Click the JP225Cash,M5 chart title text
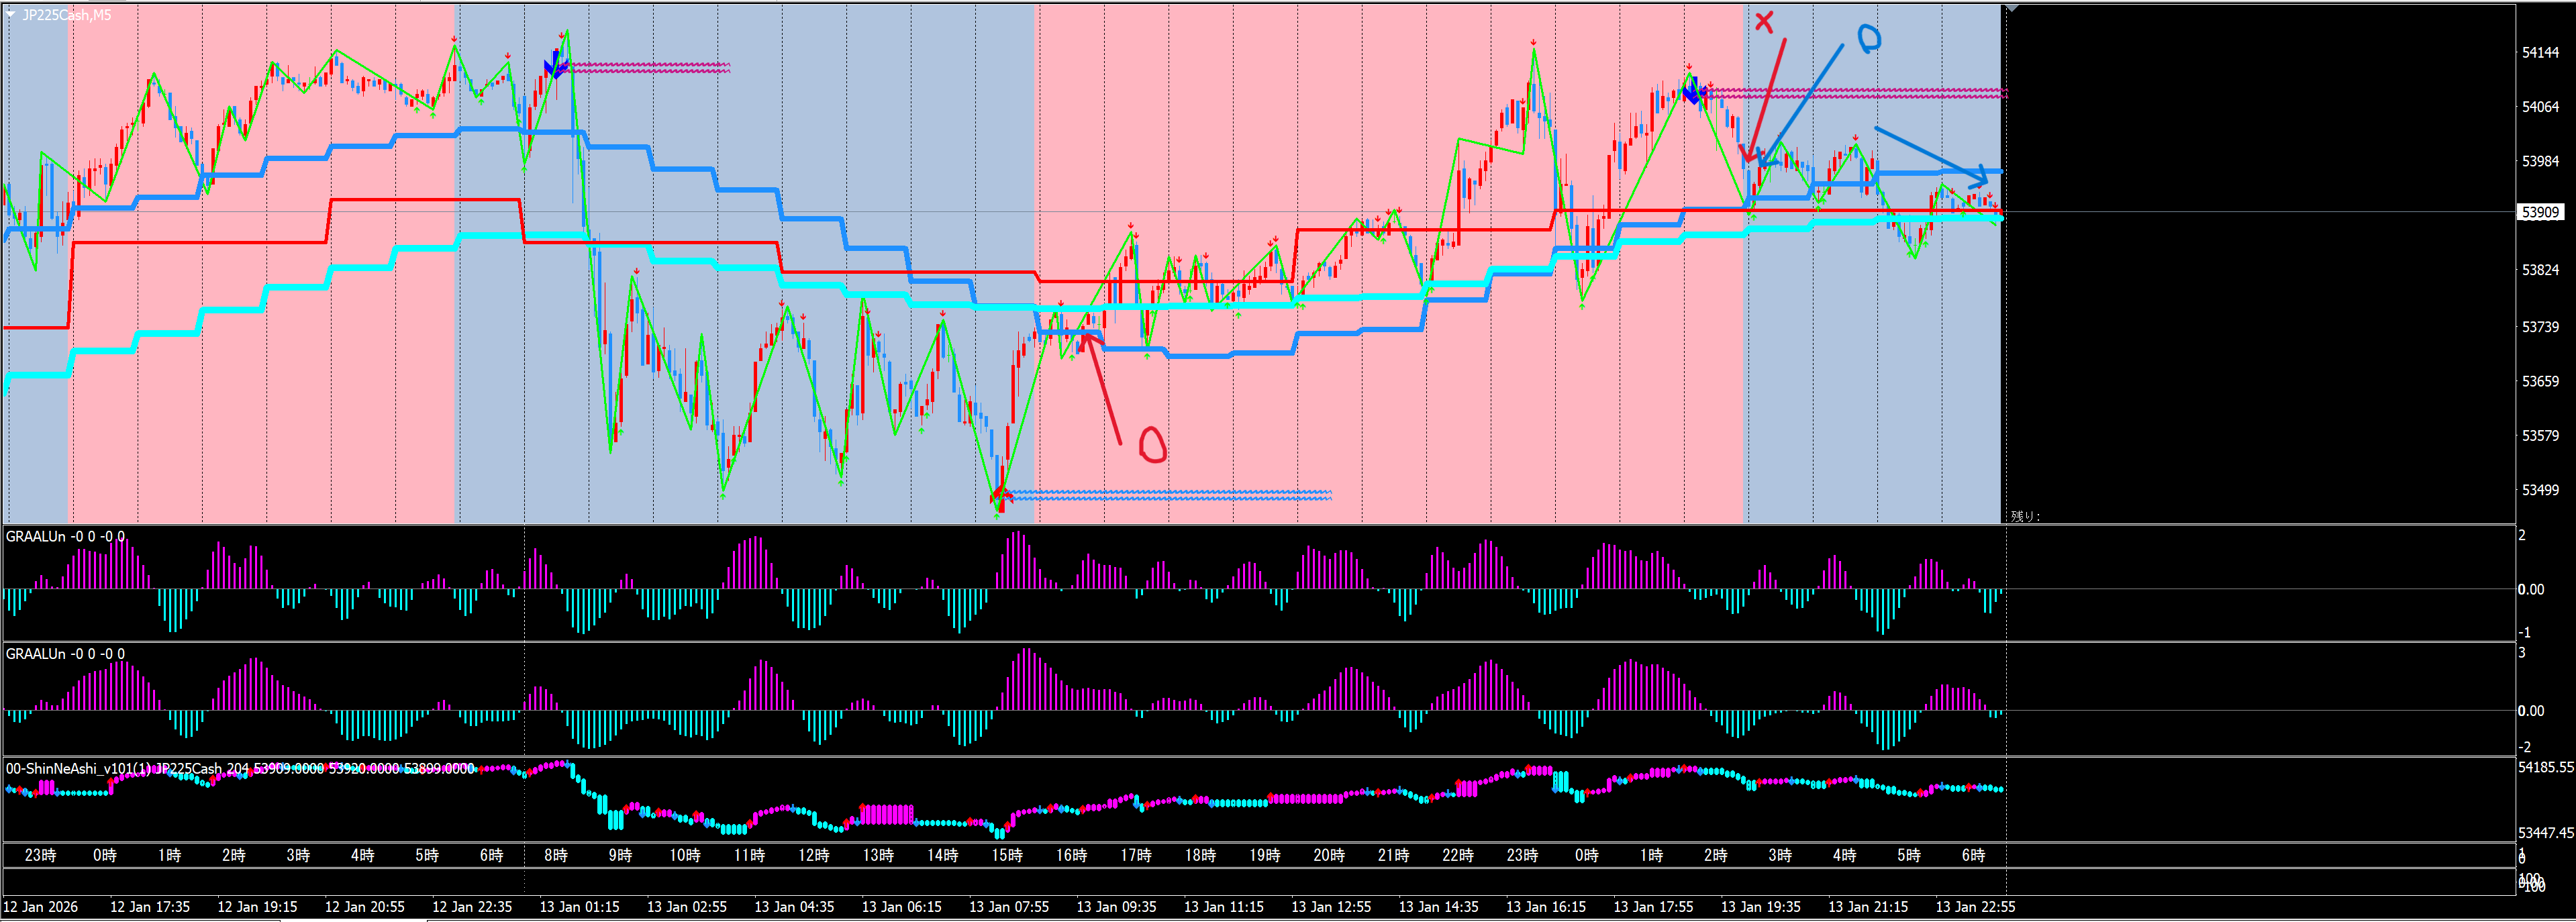The width and height of the screenshot is (2576, 922). click(66, 14)
